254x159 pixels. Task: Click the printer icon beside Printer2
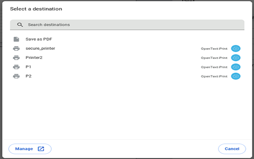(x=16, y=58)
